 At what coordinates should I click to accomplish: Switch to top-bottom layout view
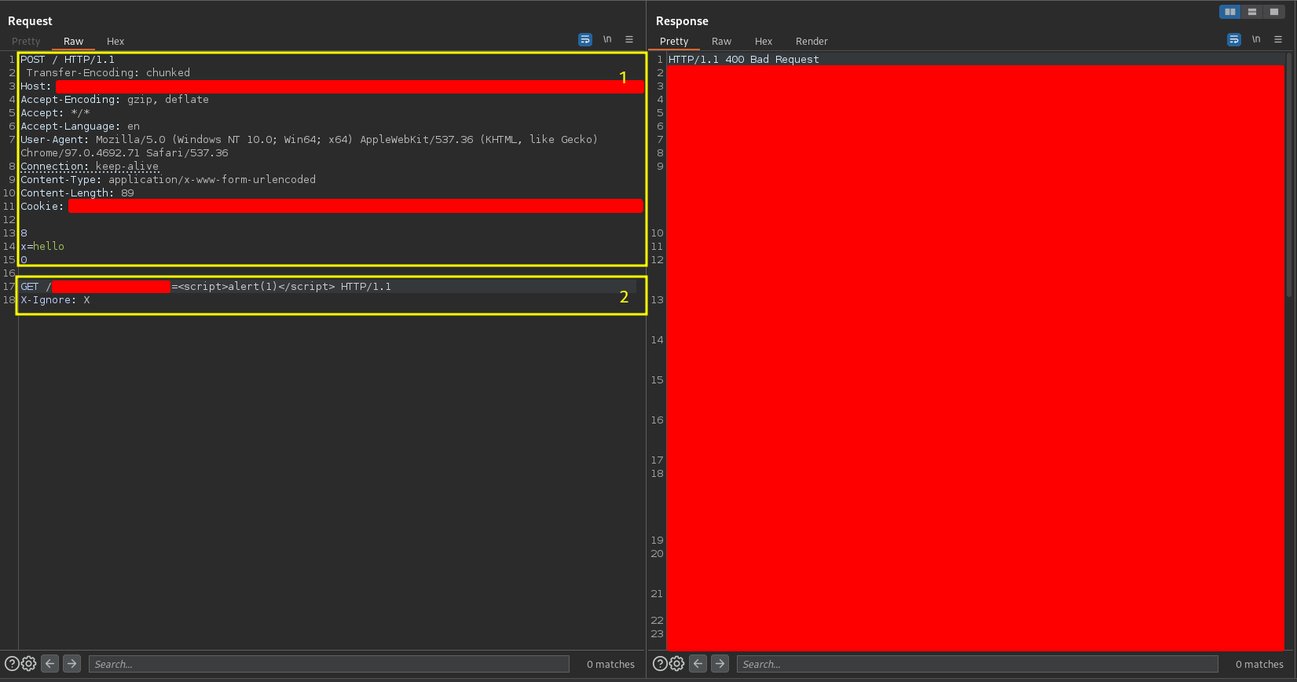1252,12
